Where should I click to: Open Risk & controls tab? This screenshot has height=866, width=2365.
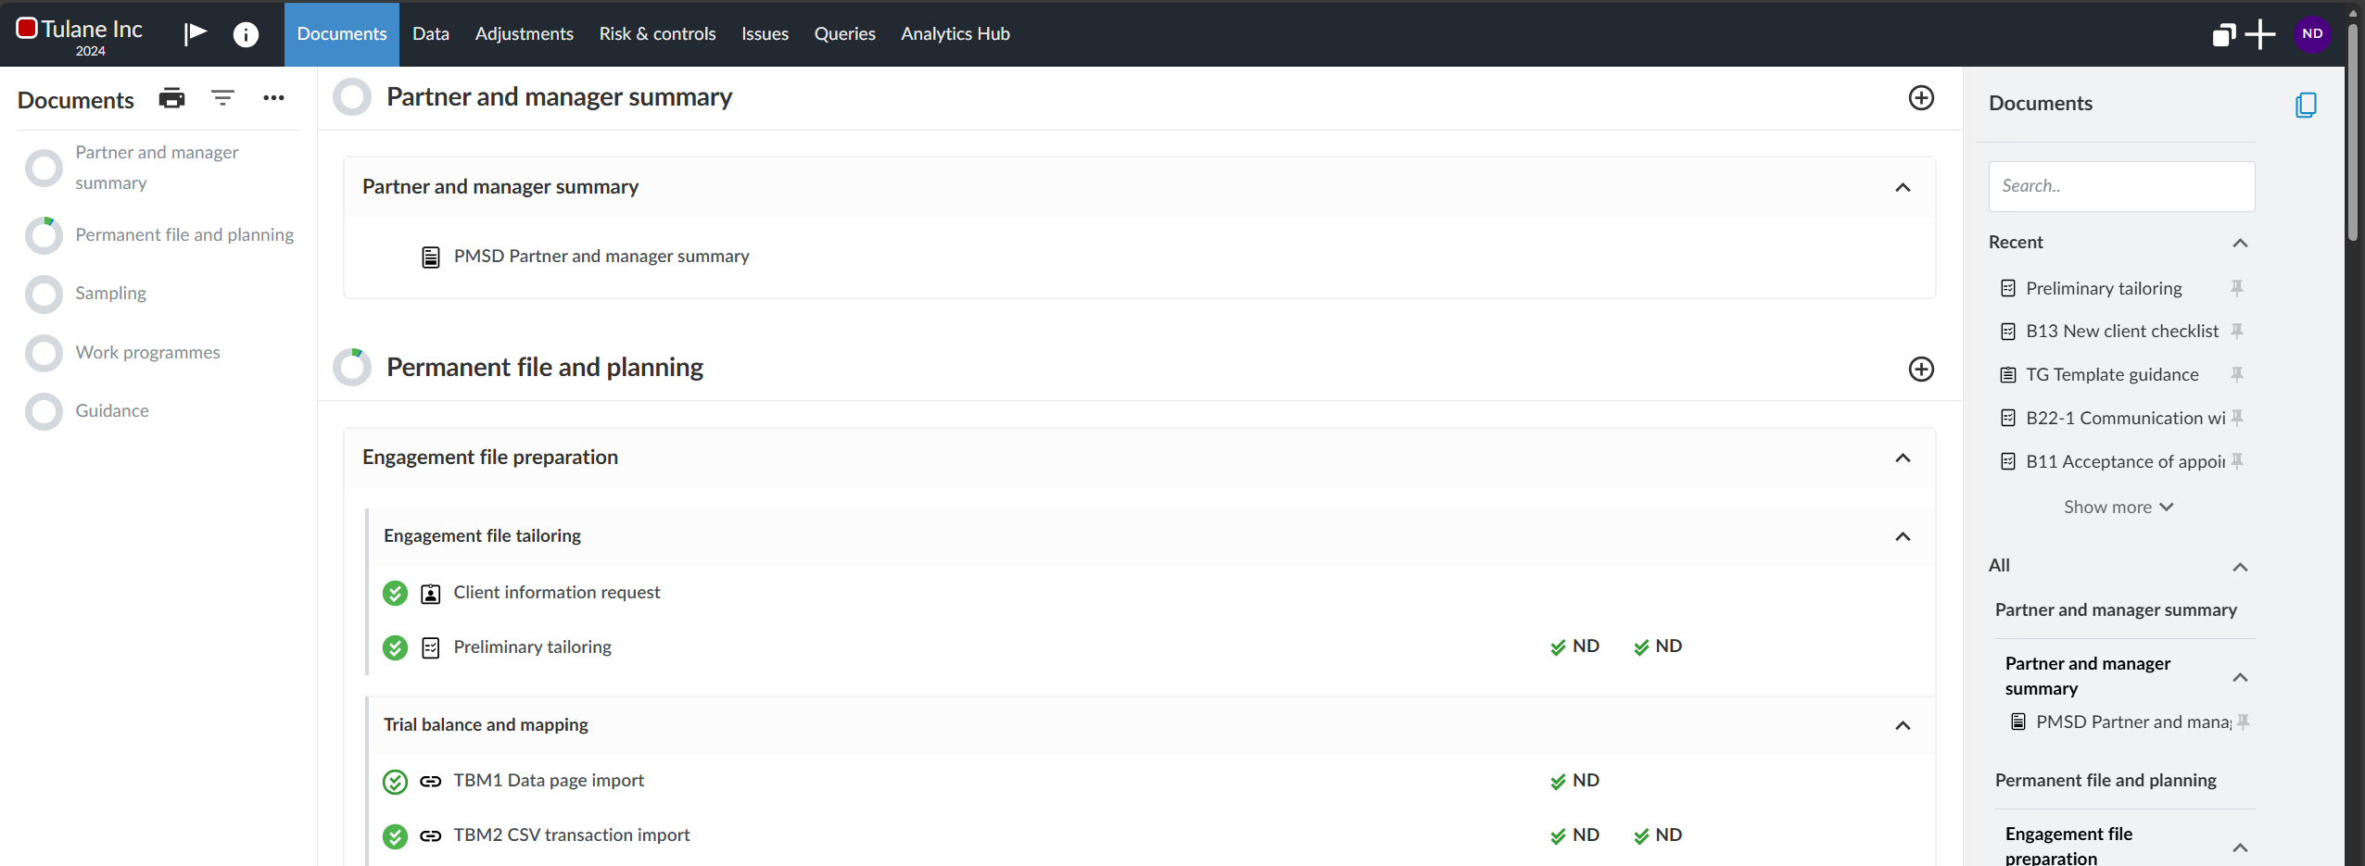click(658, 34)
